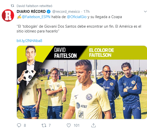Open the El Color de Faitelson image
Screen dimensions: 147x129
(x=82, y=82)
